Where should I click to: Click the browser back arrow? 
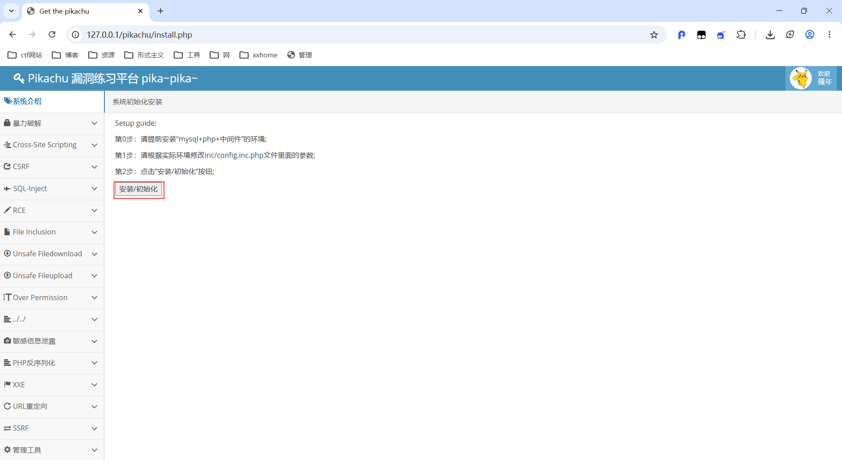(12, 35)
